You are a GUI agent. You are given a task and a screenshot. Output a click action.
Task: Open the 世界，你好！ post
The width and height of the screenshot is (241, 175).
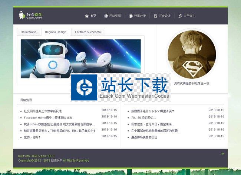pyautogui.click(x=32, y=137)
